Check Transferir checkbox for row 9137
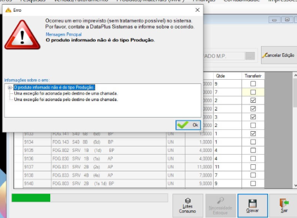297x218 pixels. click(253, 167)
